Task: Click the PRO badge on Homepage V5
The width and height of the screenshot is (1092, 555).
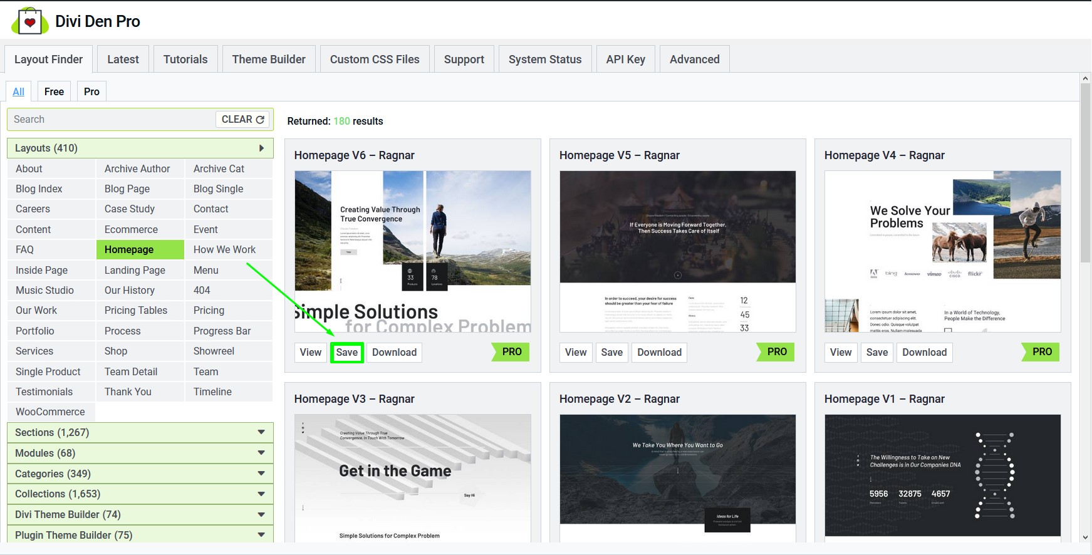Action: pyautogui.click(x=776, y=352)
